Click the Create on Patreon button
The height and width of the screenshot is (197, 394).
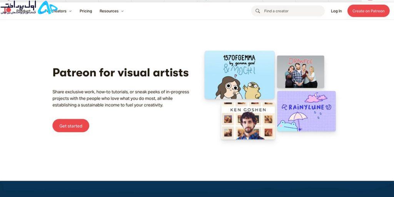368,11
